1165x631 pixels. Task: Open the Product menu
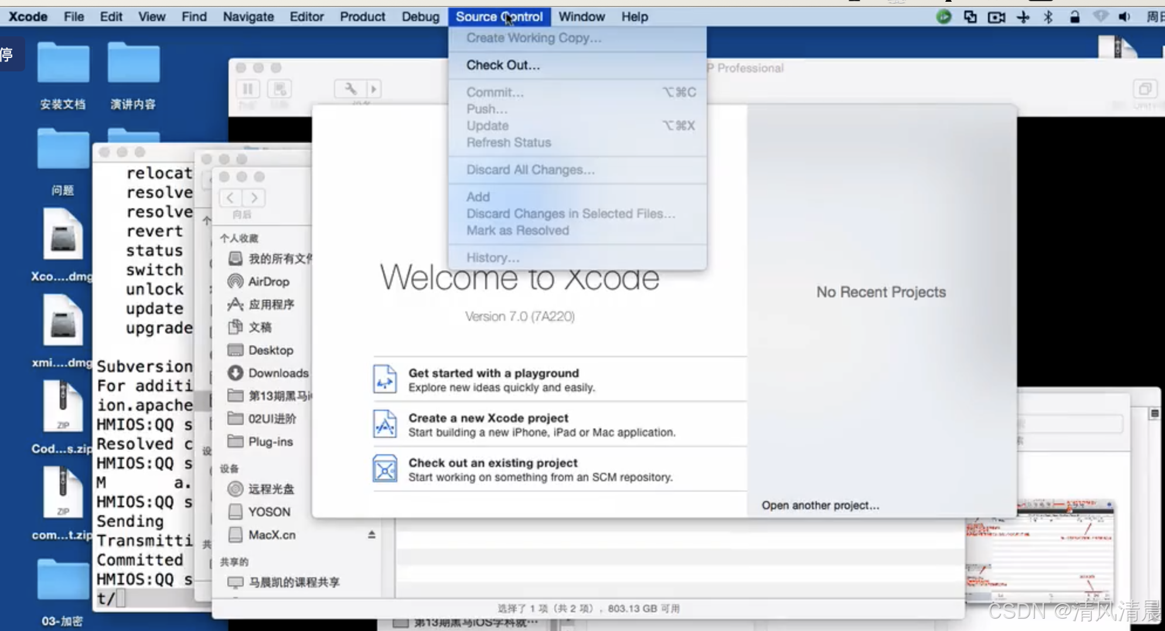coord(362,16)
